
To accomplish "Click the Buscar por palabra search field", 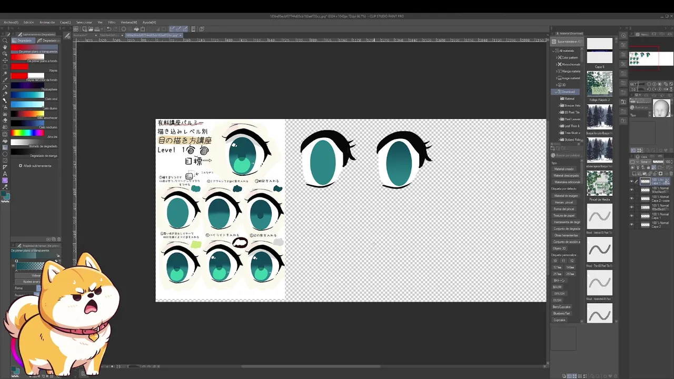I will pos(567,155).
